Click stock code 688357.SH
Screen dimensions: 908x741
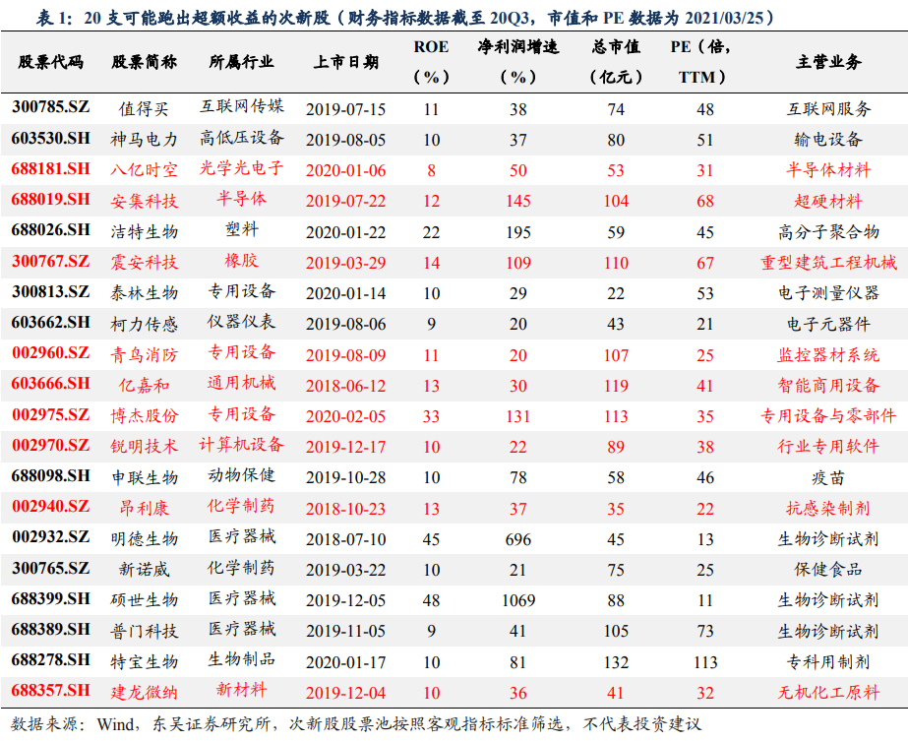point(51,691)
